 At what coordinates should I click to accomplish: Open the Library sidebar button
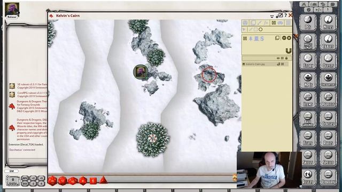tap(328, 177)
